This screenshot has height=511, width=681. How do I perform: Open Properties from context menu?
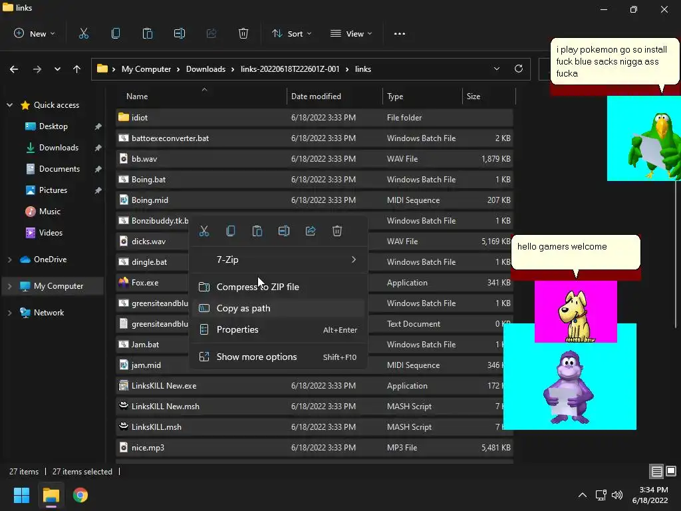pyautogui.click(x=279, y=329)
